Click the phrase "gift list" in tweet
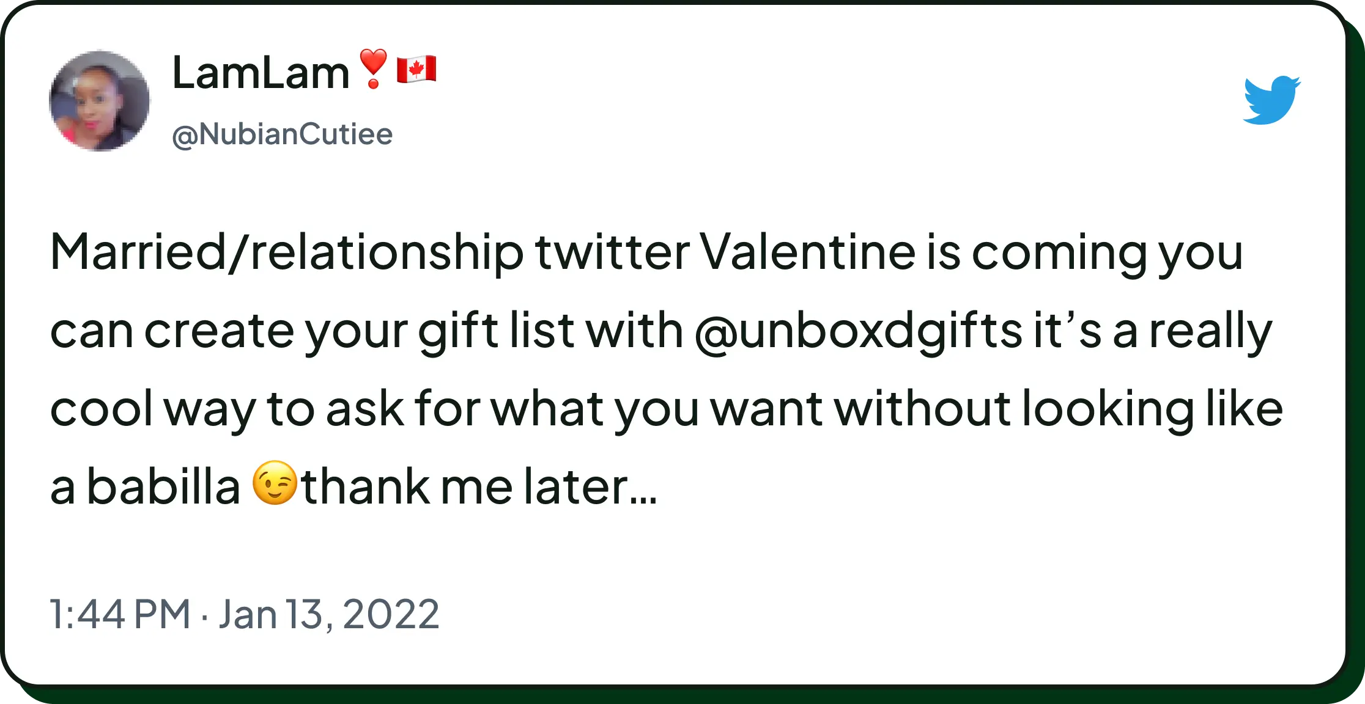Viewport: 1365px width, 704px height. tap(496, 331)
